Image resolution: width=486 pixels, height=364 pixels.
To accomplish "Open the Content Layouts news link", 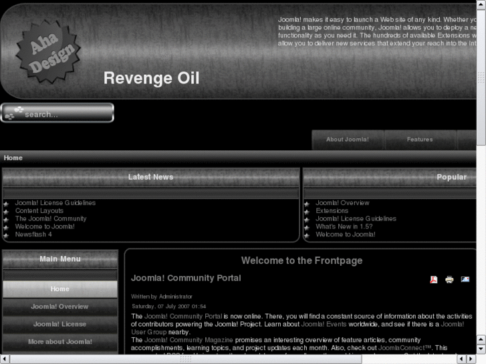I will (x=39, y=211).
